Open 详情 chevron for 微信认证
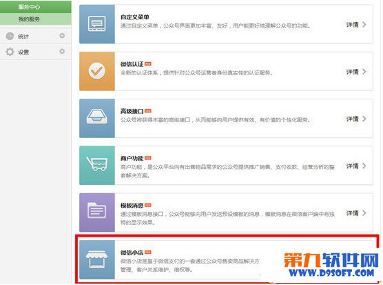 [x=364, y=72]
